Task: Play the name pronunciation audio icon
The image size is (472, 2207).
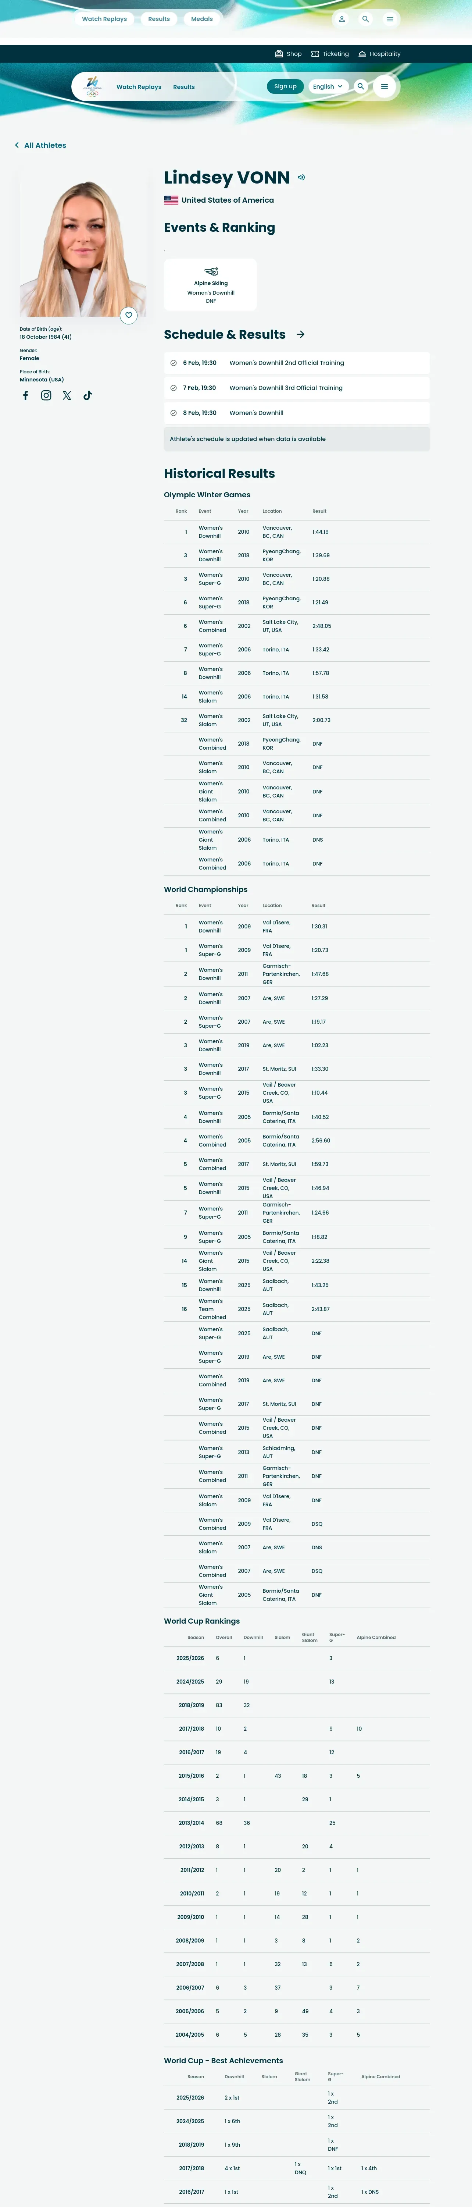Action: click(301, 177)
